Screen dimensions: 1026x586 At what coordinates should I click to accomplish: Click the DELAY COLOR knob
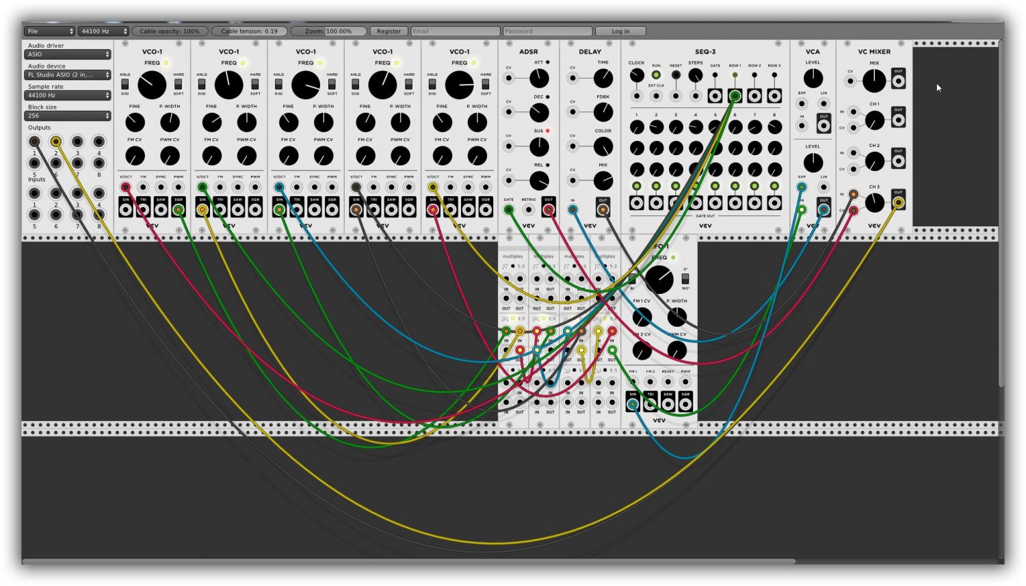point(603,146)
